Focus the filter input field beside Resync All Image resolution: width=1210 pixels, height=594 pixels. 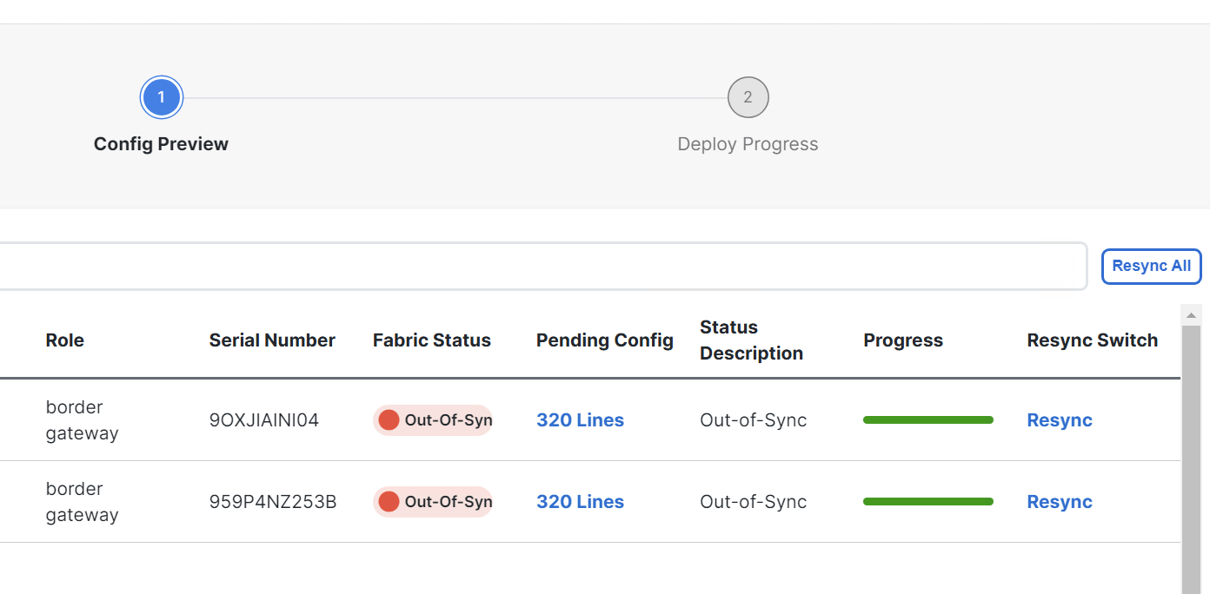point(539,266)
